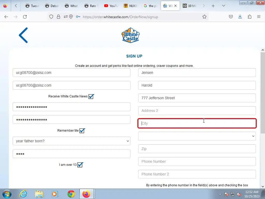Bookmark this page with the star icon

(204, 17)
